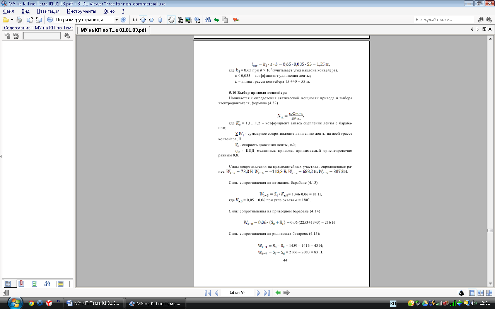Open the Вид menu
This screenshot has height=309, width=495.
coord(26,11)
